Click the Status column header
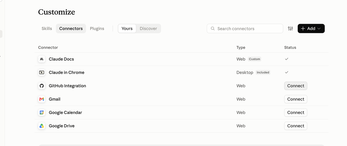 click(x=290, y=48)
